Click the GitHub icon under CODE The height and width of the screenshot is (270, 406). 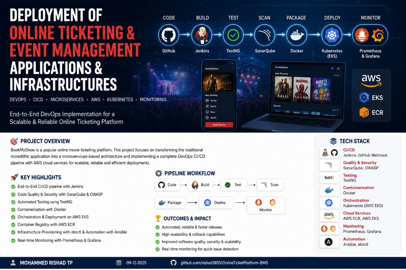click(169, 35)
